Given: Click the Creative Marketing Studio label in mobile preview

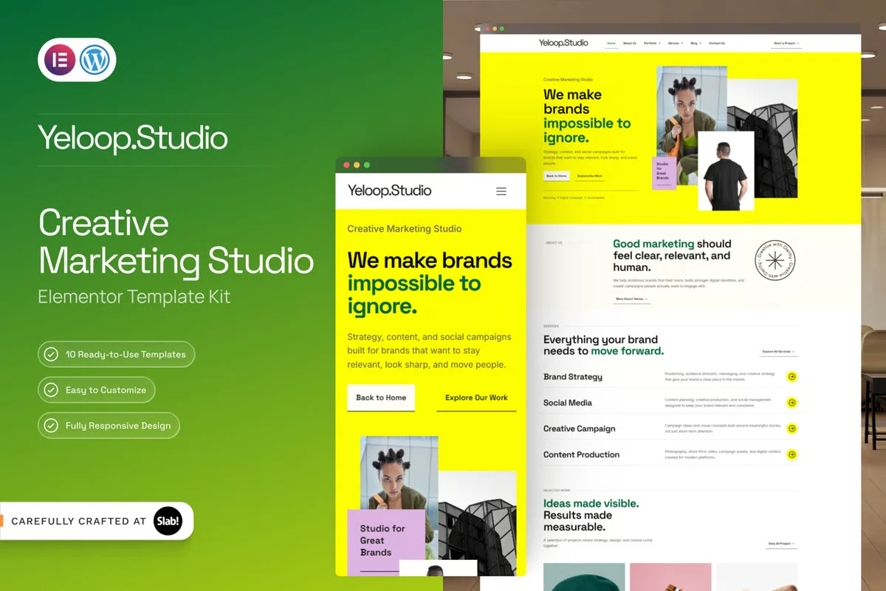Looking at the screenshot, I should [x=405, y=229].
